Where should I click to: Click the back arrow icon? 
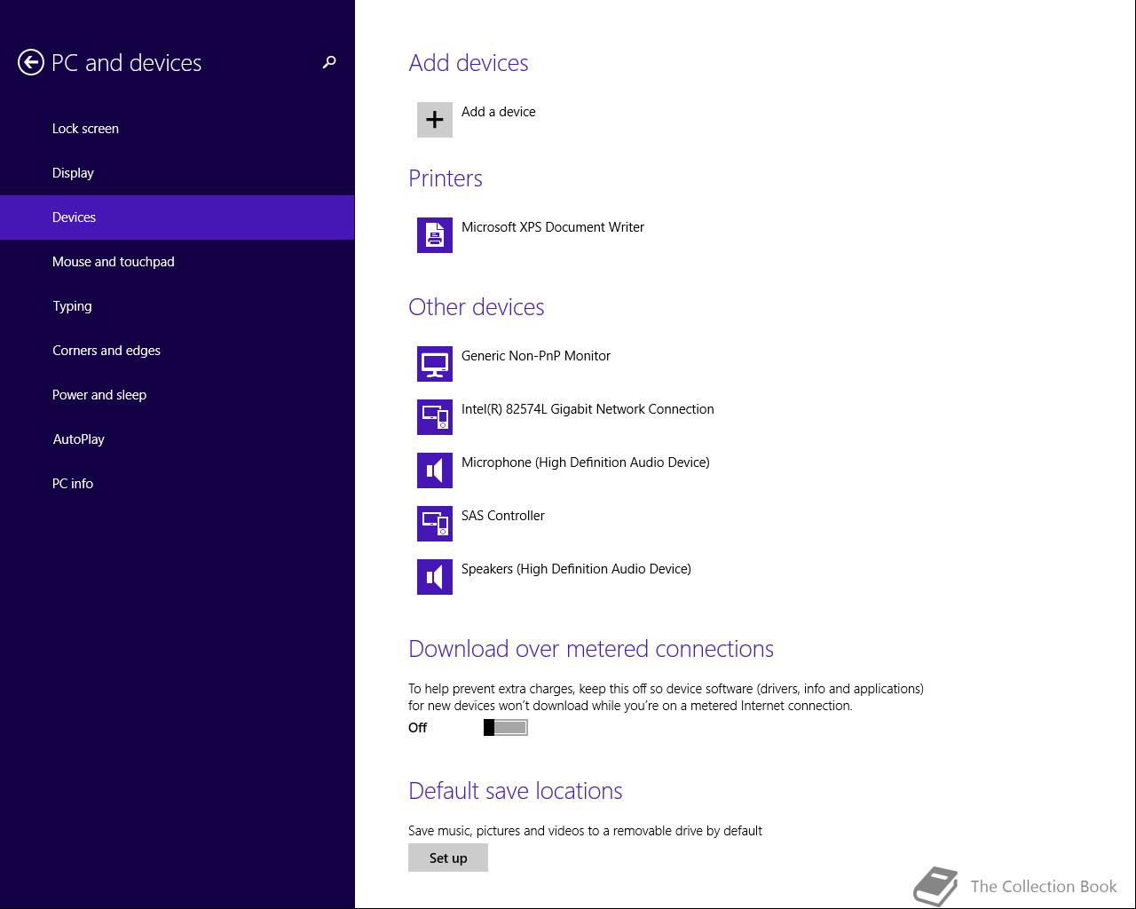(31, 62)
